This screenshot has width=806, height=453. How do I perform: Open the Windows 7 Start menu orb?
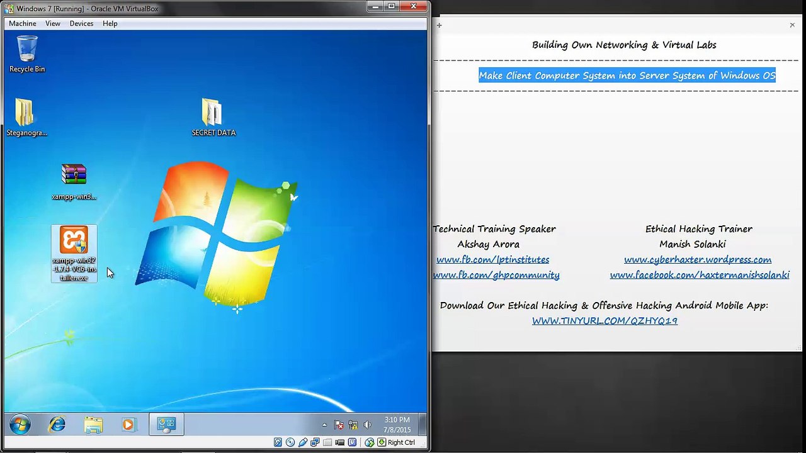coord(20,425)
